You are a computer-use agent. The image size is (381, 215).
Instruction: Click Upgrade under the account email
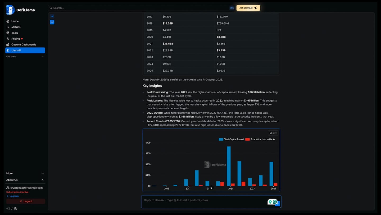coord(12,196)
